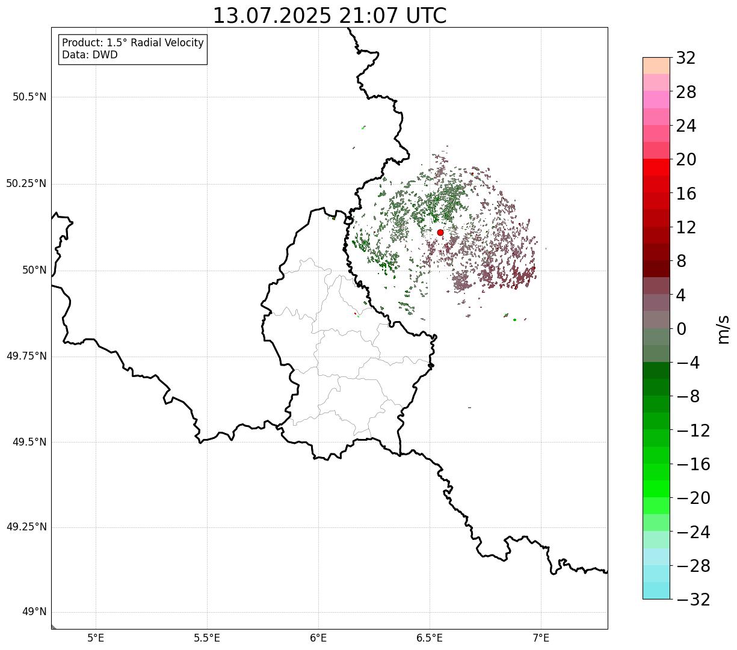Pick the bright red 18–20 m/s swatch
This screenshot has height=650, width=737.
(x=656, y=167)
